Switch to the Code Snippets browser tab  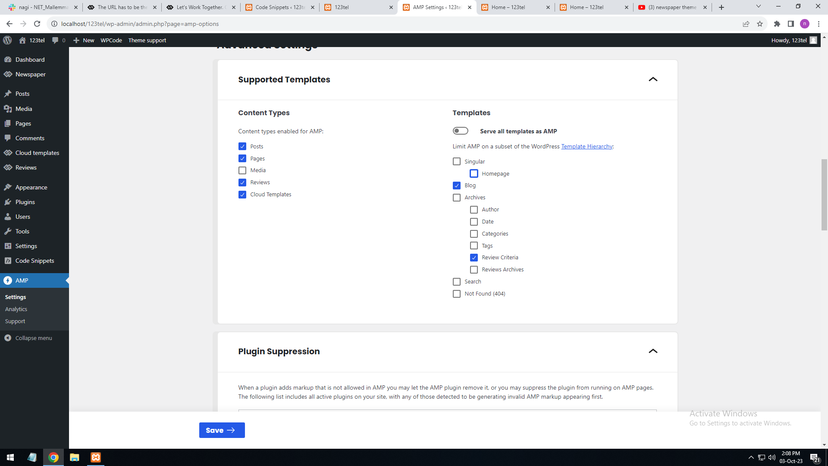pos(280,7)
